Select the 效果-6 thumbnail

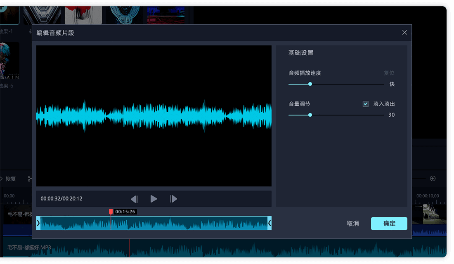coord(9,61)
